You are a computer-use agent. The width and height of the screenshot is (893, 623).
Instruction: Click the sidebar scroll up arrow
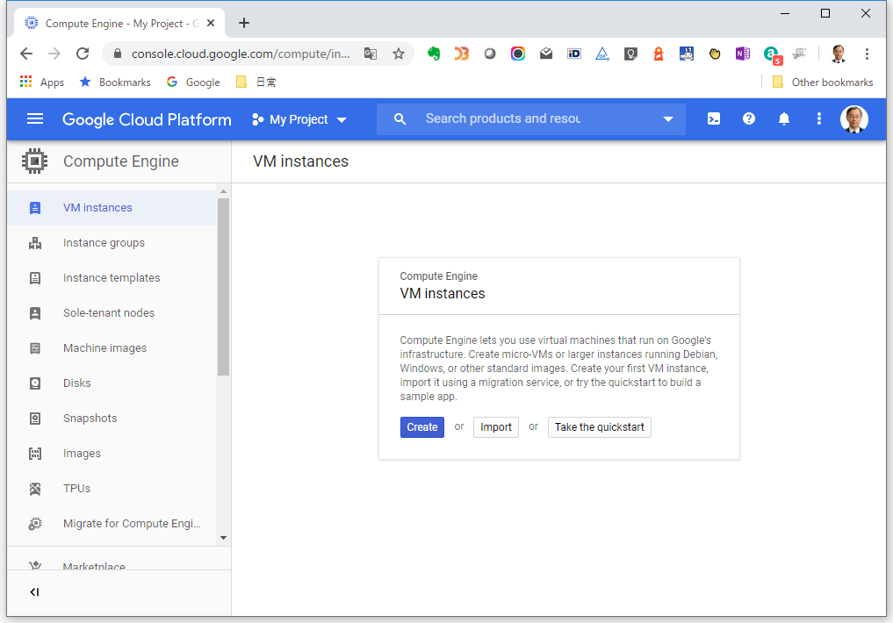pos(223,192)
